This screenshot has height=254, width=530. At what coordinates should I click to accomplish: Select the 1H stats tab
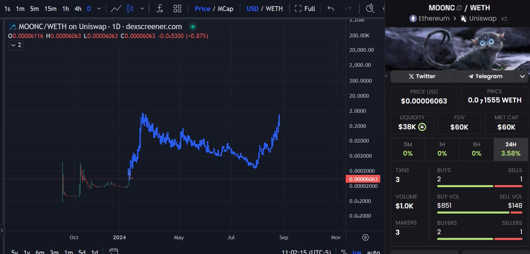[x=442, y=149]
